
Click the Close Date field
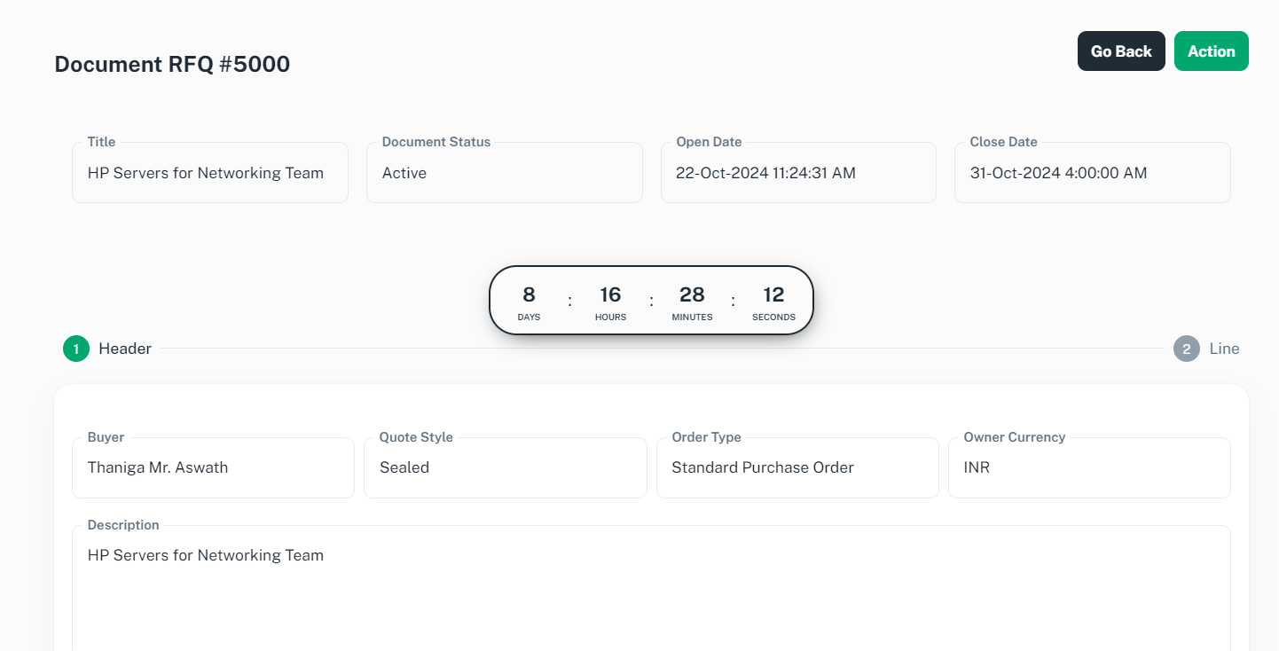pyautogui.click(x=1092, y=173)
